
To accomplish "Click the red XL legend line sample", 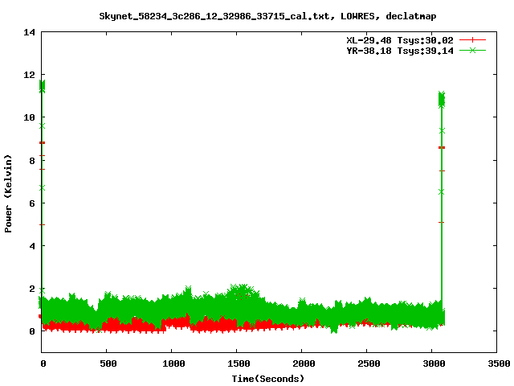I will coord(472,40).
